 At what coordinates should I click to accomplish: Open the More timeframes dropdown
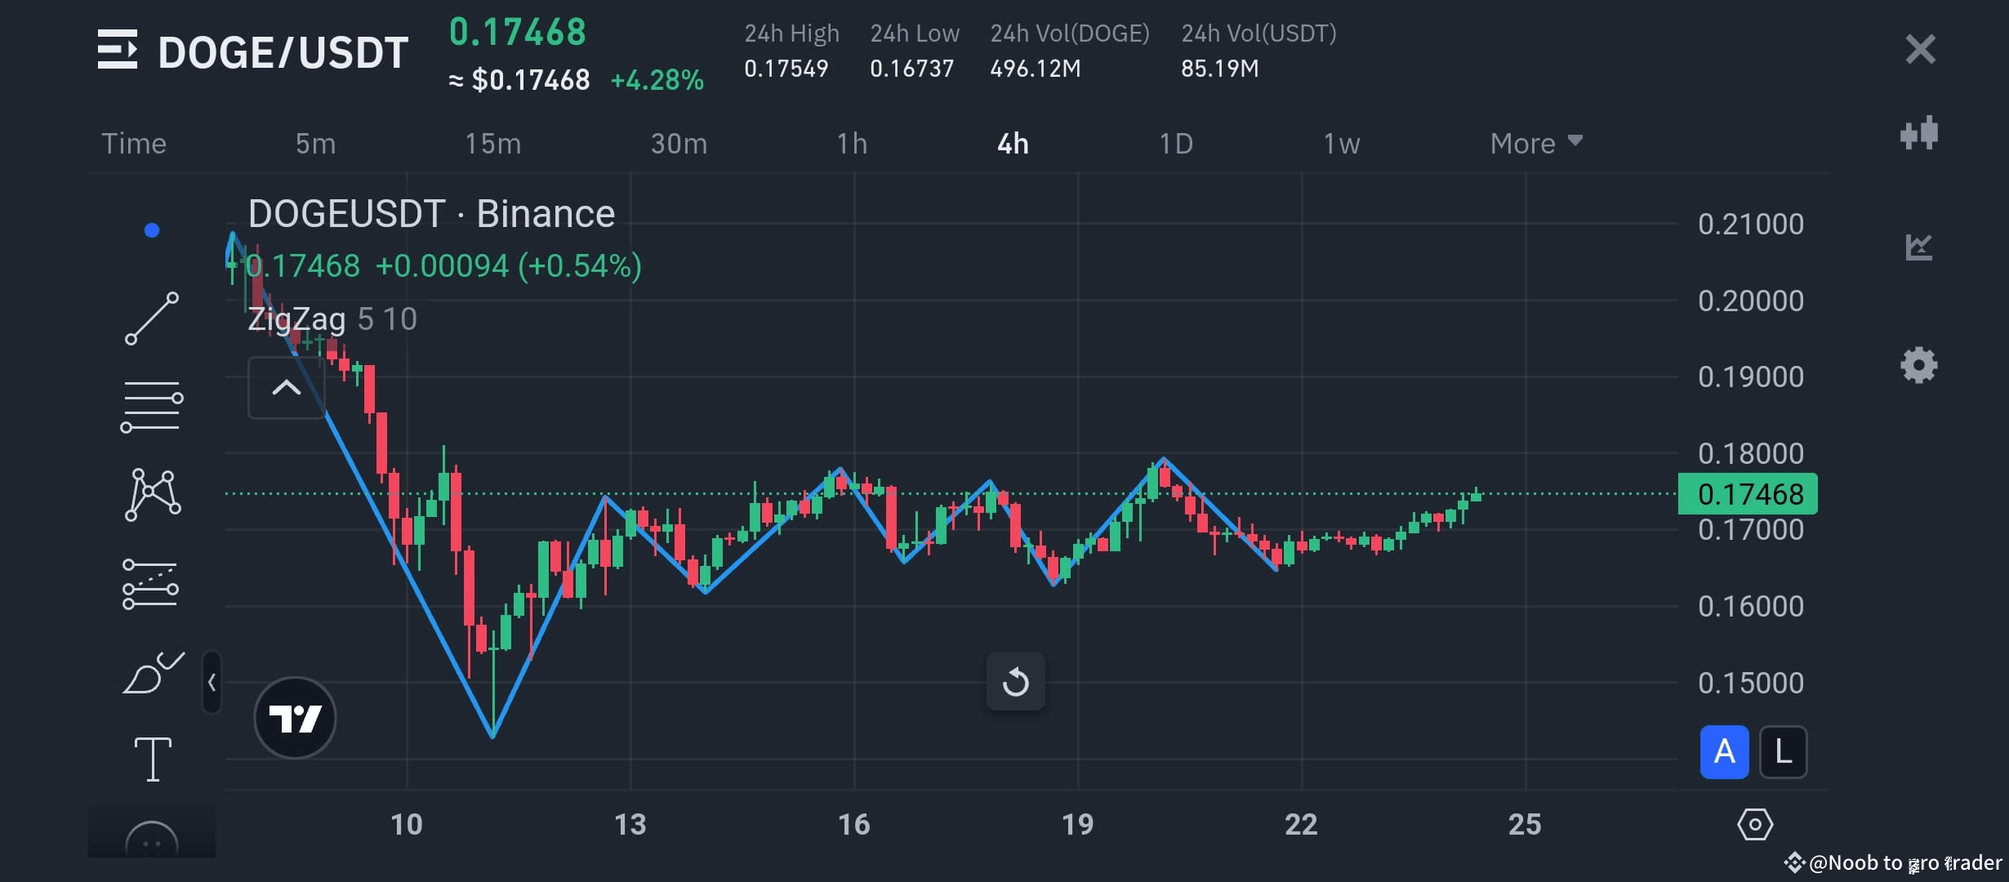1535,142
